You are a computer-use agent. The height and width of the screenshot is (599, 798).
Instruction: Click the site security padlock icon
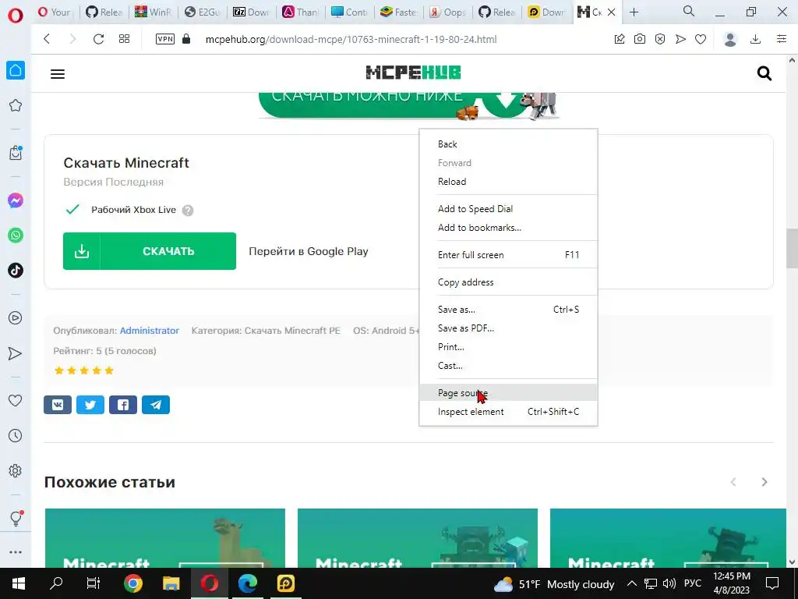[x=186, y=39]
